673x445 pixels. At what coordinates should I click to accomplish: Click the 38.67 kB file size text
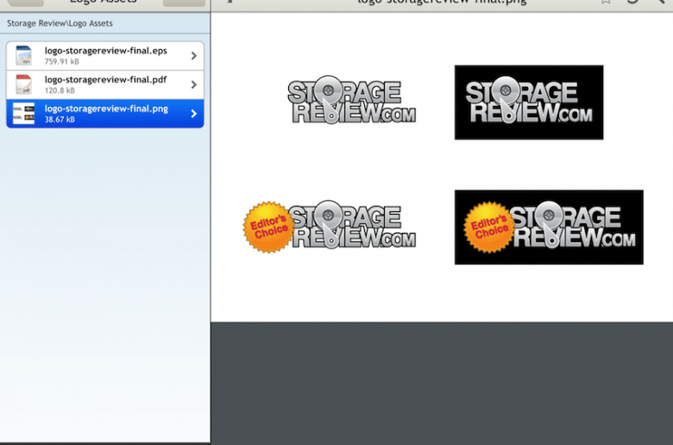click(60, 119)
